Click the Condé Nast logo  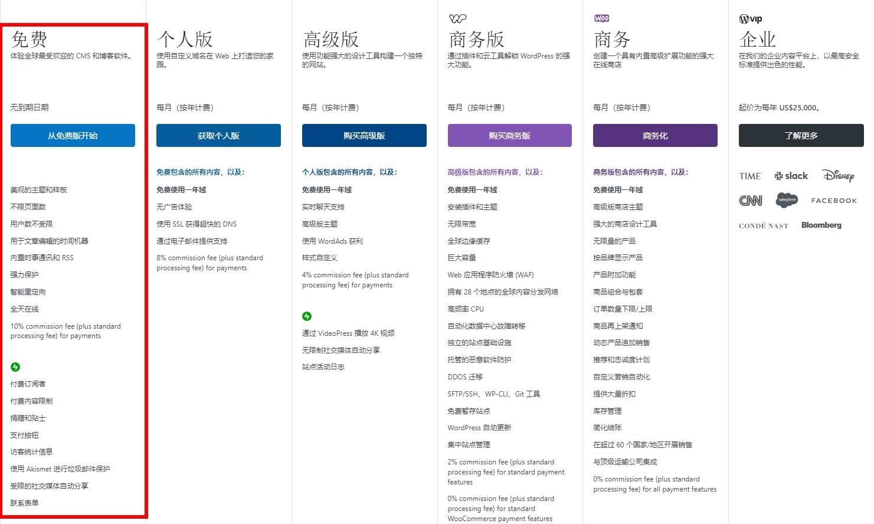coord(764,225)
